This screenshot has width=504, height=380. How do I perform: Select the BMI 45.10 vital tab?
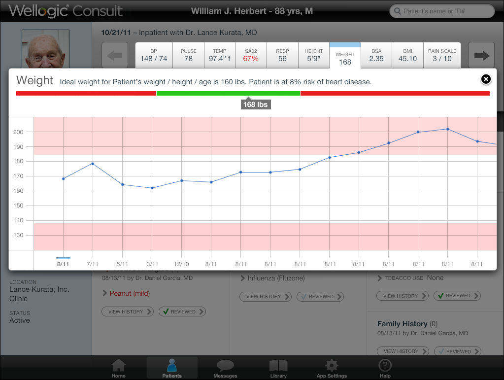407,55
